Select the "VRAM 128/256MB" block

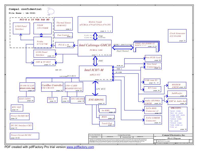tap(43, 28)
